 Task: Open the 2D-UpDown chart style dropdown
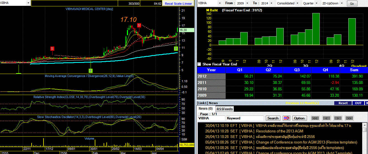click(x=341, y=3)
